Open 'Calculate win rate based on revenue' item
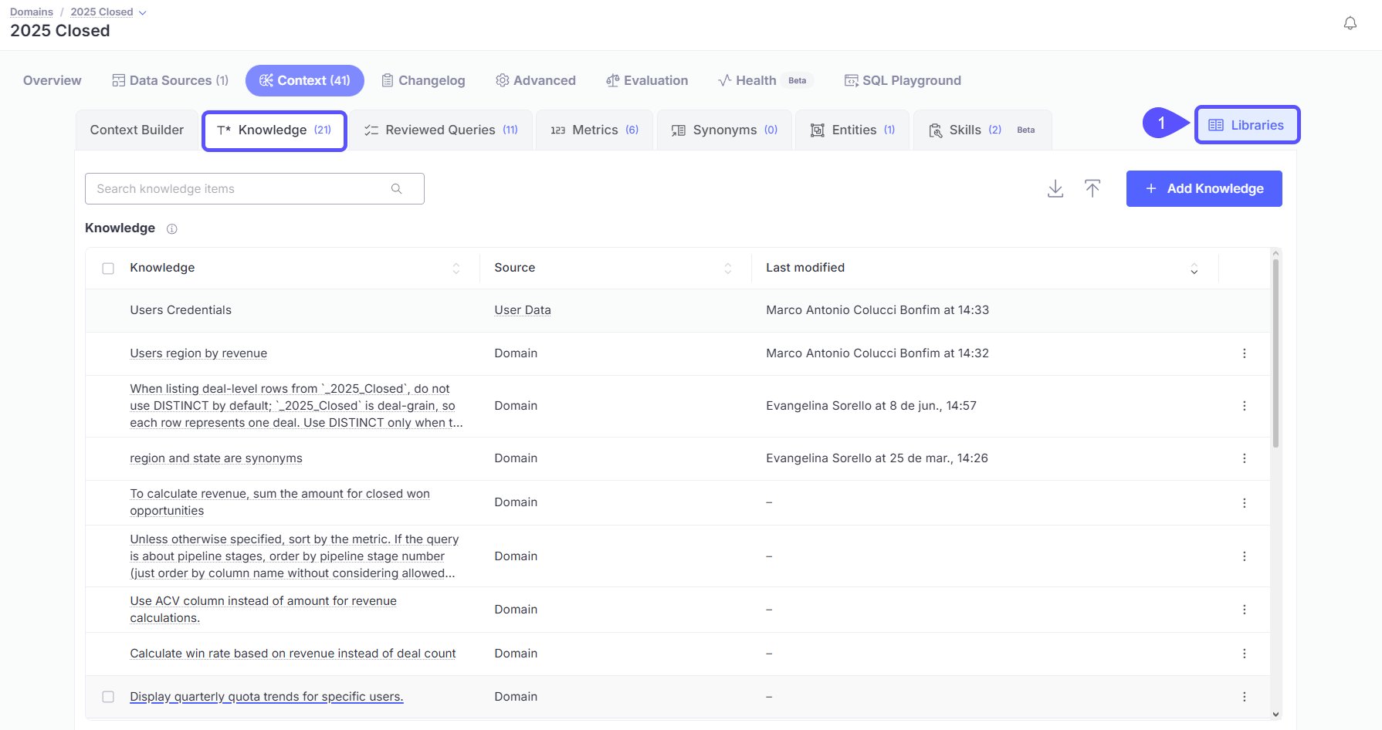The height and width of the screenshot is (730, 1382). [x=293, y=654]
